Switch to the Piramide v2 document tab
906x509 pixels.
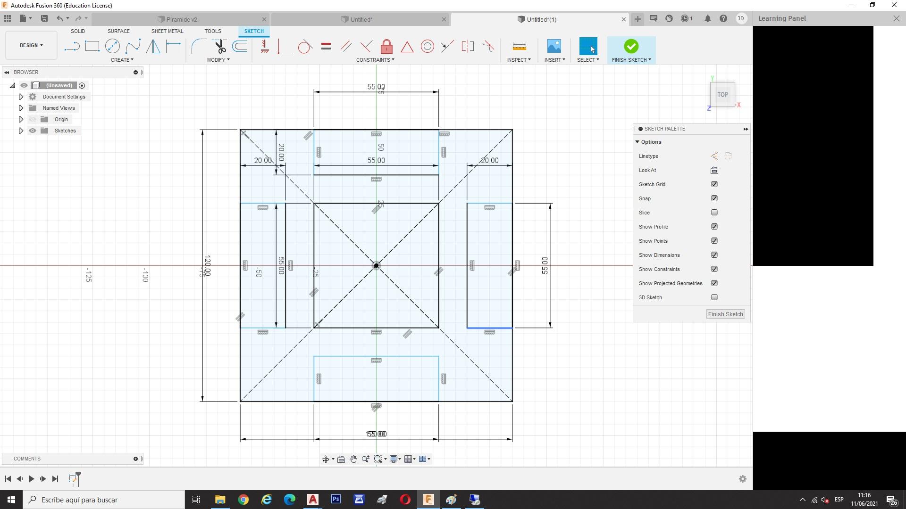pyautogui.click(x=182, y=19)
